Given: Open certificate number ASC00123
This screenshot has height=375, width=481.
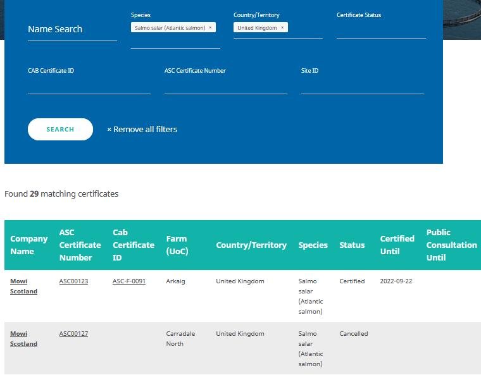Looking at the screenshot, I should (x=73, y=281).
